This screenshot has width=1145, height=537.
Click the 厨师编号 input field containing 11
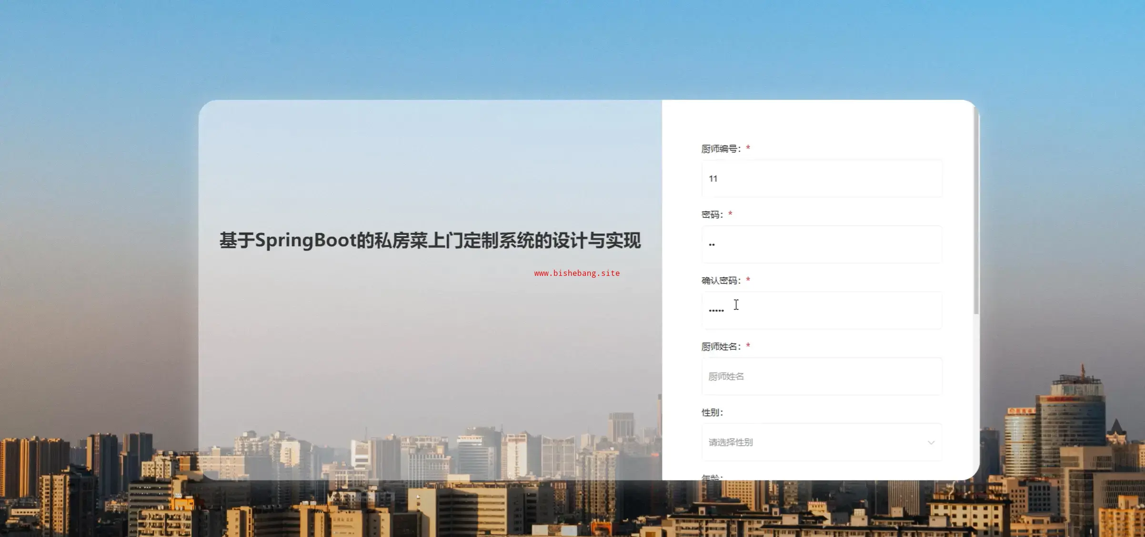pyautogui.click(x=822, y=179)
